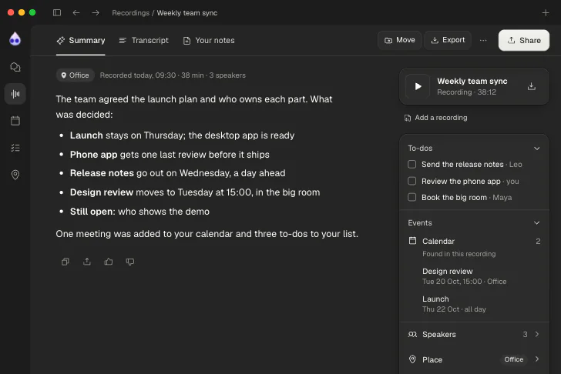Download the Weekly team sync recording
Viewport: 561px width, 374px height.
pos(531,86)
